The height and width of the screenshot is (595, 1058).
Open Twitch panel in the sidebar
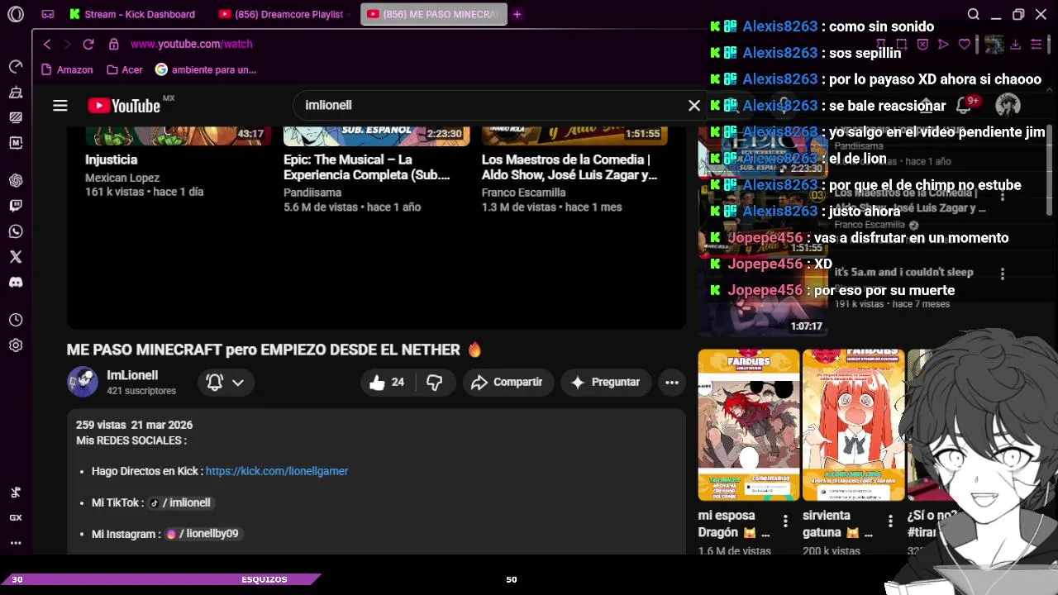click(16, 206)
